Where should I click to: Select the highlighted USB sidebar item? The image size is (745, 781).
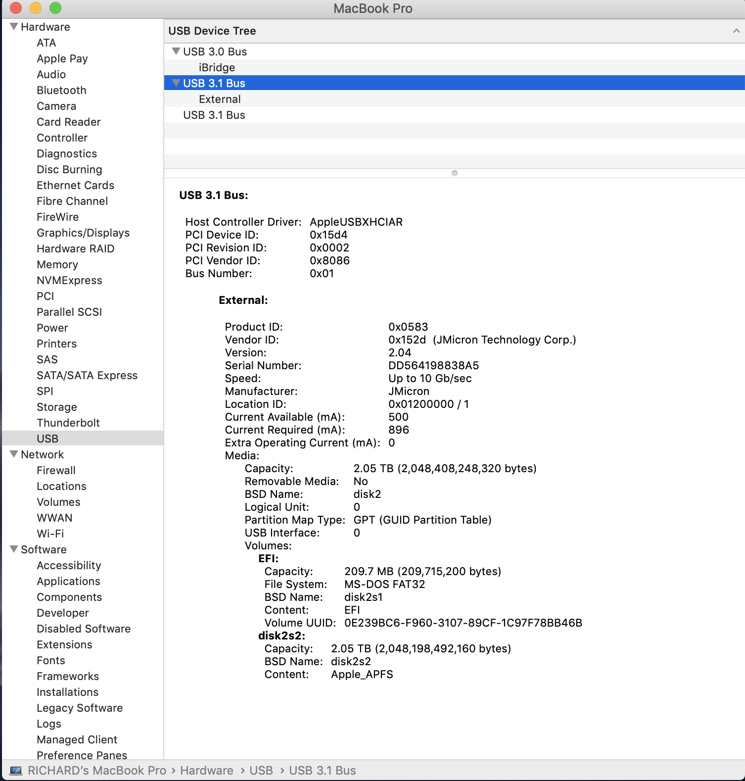[x=83, y=439]
